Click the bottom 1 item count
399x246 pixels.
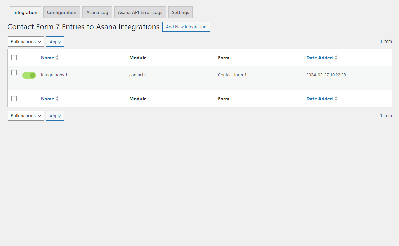click(386, 115)
